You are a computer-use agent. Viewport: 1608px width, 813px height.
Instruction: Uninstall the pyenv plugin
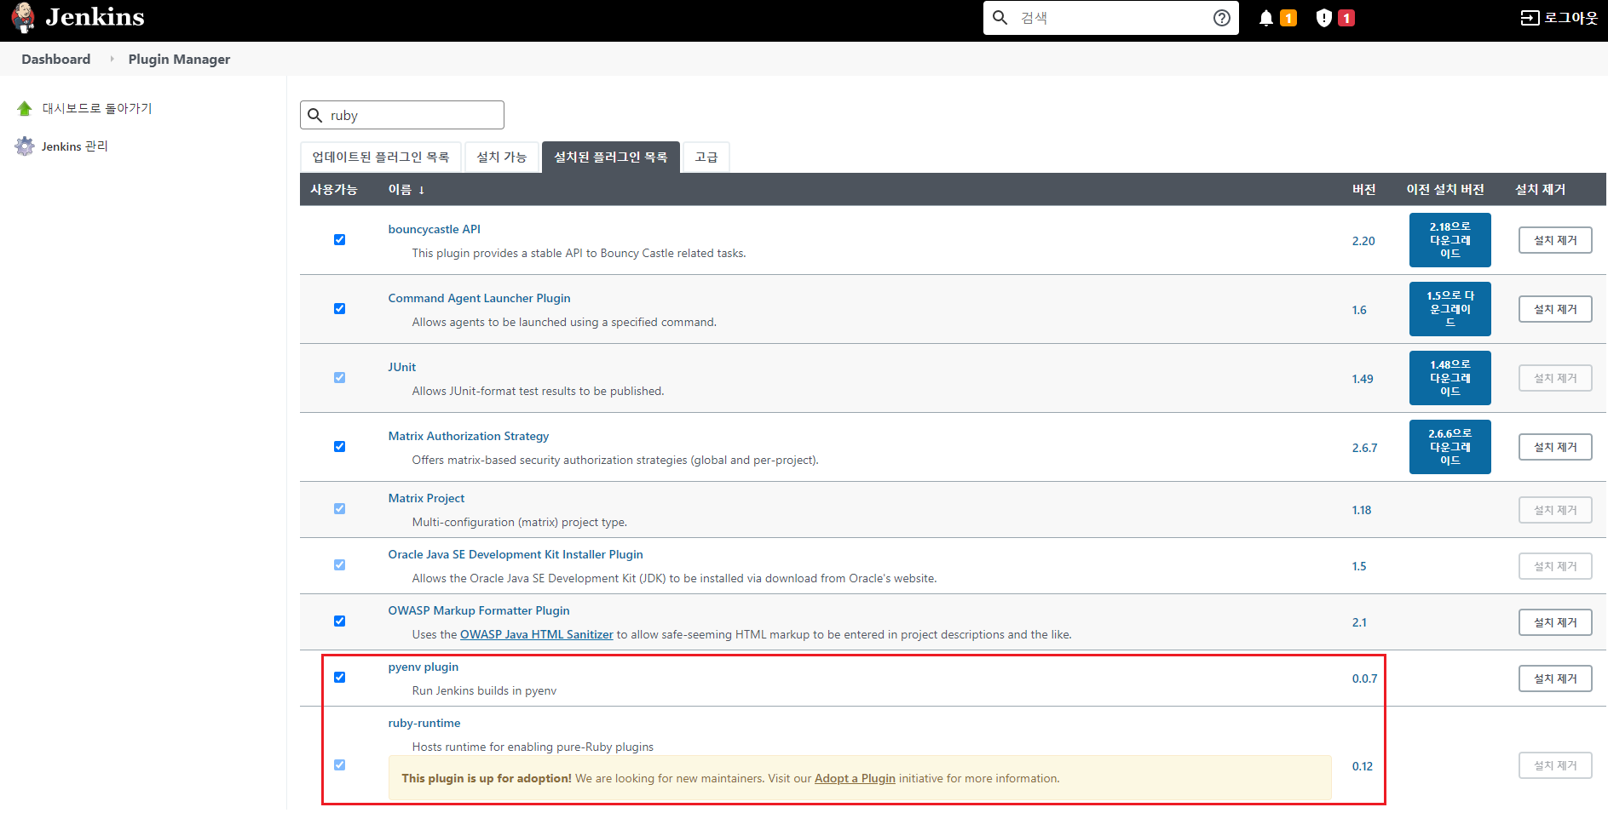tap(1555, 678)
